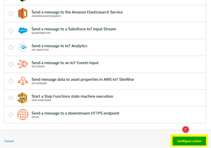This screenshot has height=148, width=211.
Task: Click 'Send a message to a downstream HTTPS endpoint' text
Action: pos(75,113)
